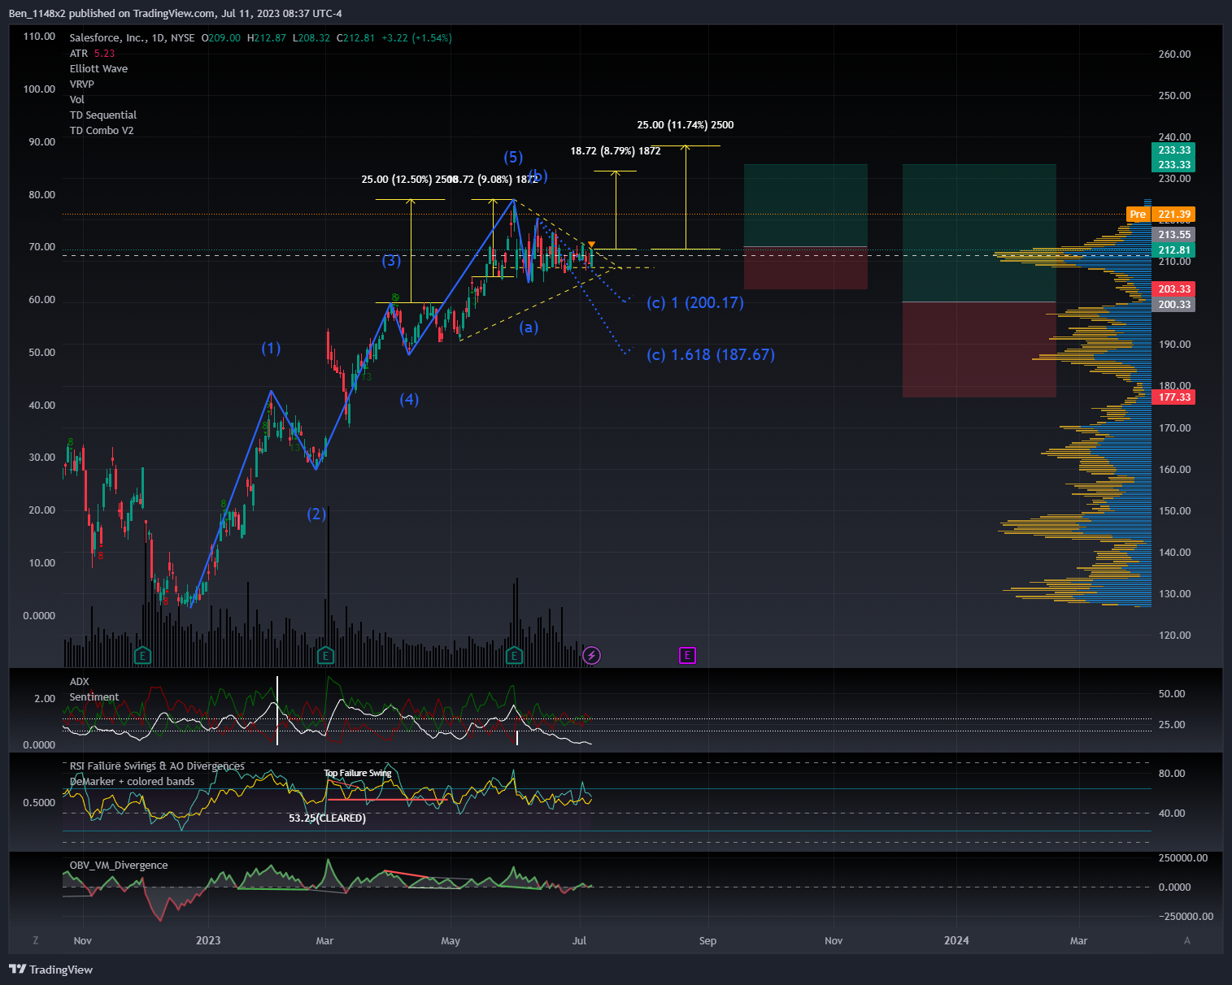Viewport: 1232px width, 985px height.
Task: Click the Elliott wave (5) label
Action: (513, 157)
